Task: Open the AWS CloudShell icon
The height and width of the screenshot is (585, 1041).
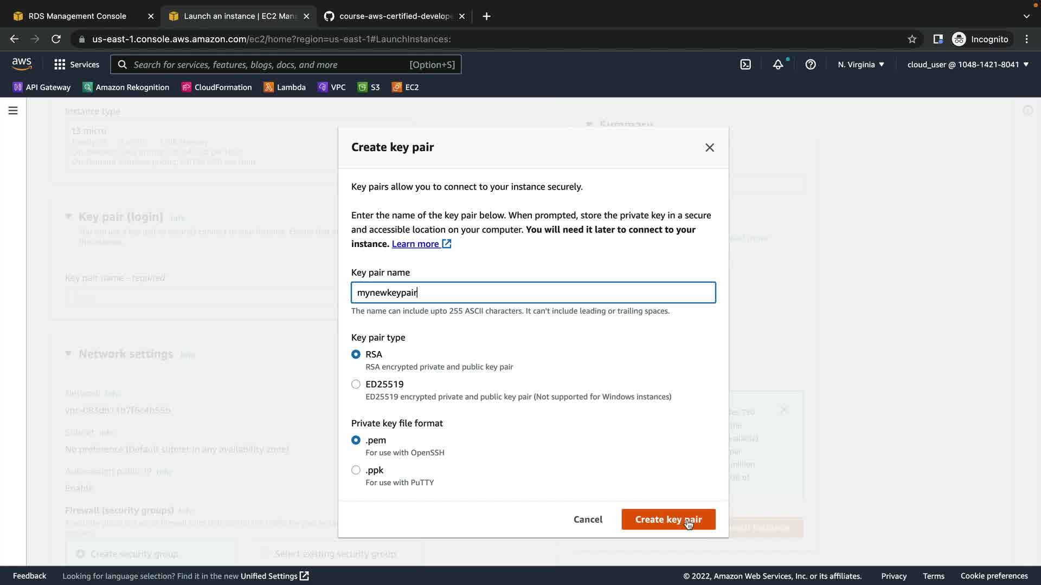Action: click(746, 64)
